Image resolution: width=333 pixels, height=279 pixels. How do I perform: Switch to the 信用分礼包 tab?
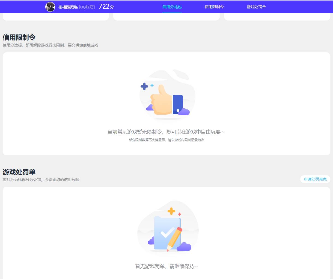coord(172,7)
